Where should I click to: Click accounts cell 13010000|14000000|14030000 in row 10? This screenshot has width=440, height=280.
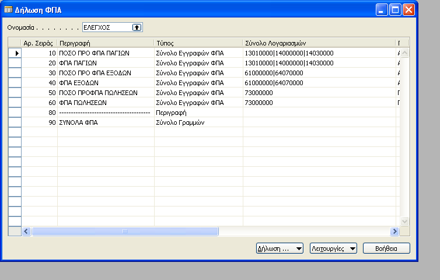click(x=319, y=53)
